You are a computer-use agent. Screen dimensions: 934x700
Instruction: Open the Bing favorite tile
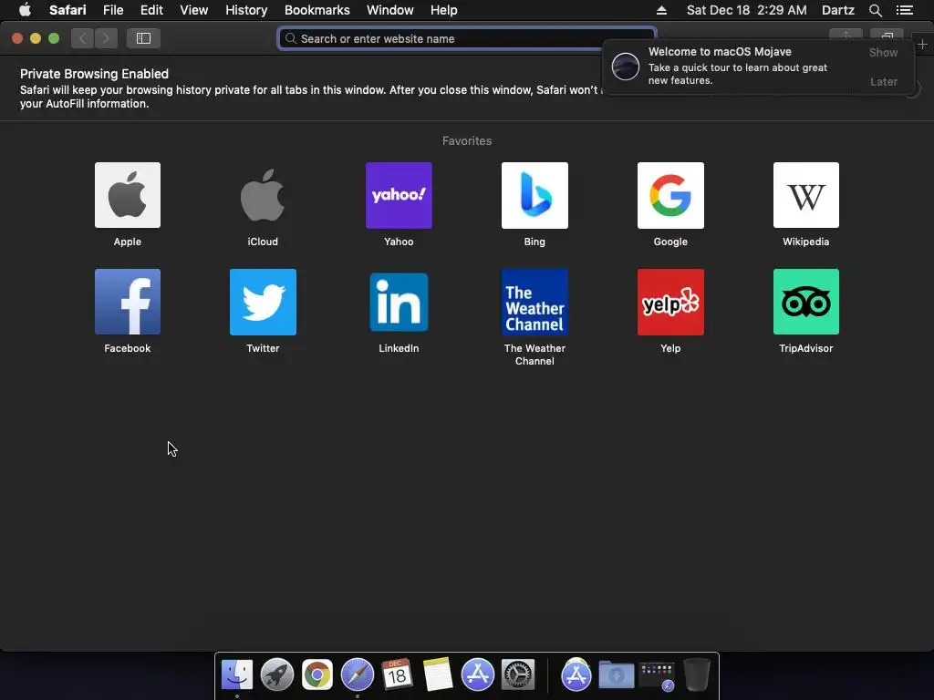[x=534, y=195]
